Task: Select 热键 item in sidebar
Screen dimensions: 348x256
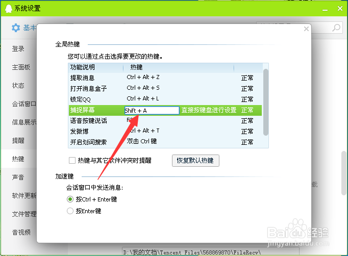Action: (x=18, y=159)
